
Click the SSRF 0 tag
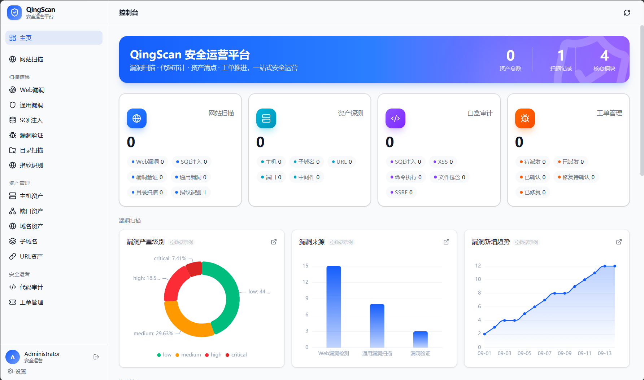(401, 193)
